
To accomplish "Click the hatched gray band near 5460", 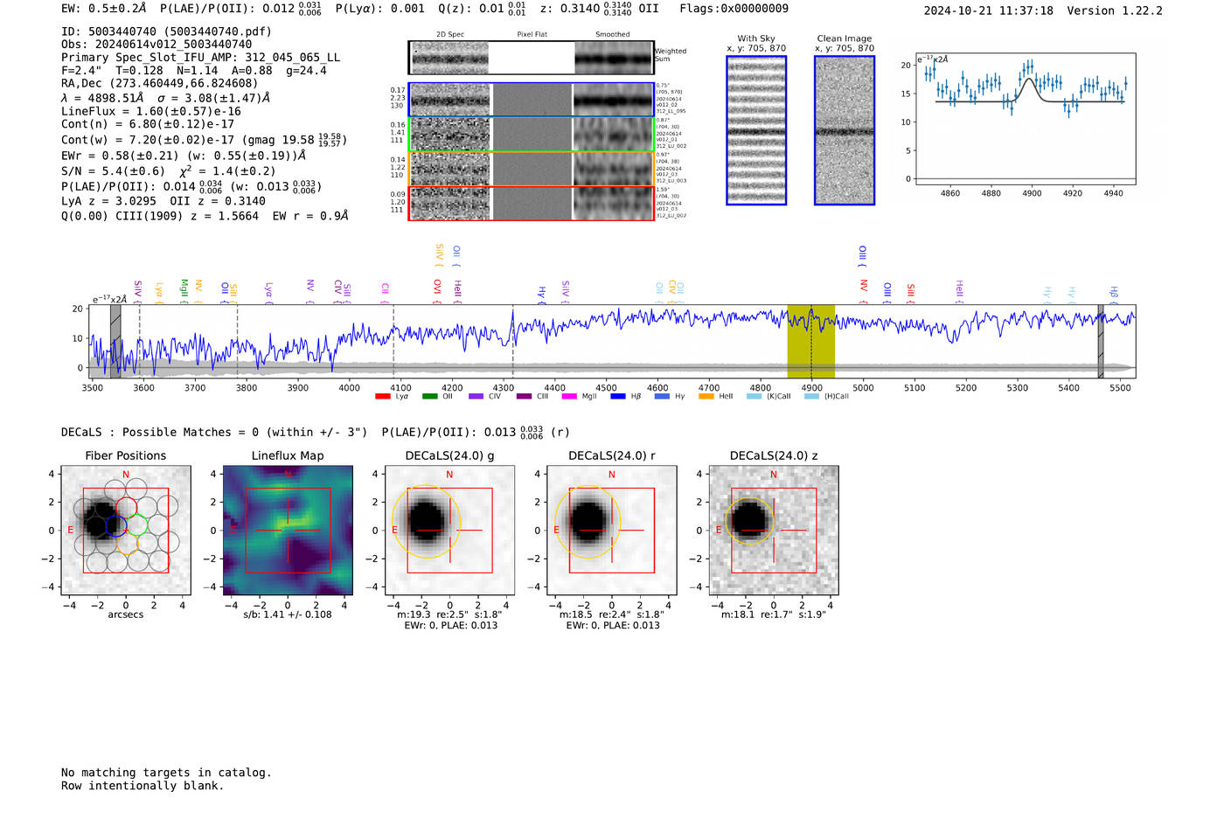I will pyautogui.click(x=1101, y=342).
